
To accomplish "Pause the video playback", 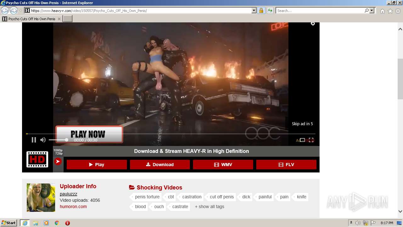I will point(34,140).
